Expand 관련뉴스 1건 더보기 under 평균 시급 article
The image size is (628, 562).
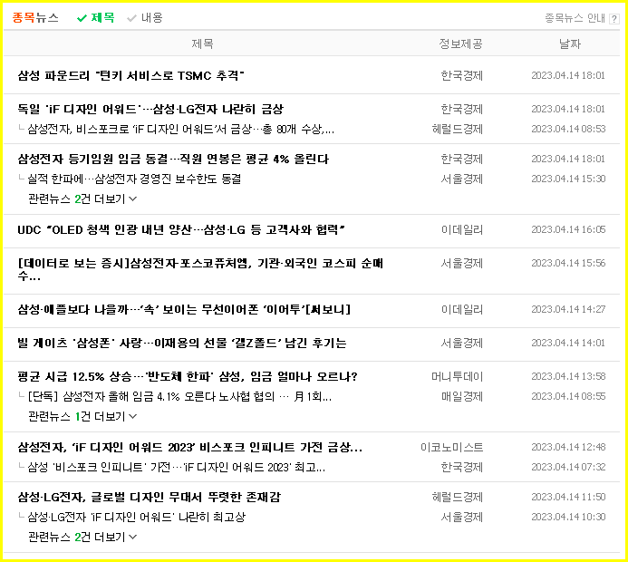[82, 417]
